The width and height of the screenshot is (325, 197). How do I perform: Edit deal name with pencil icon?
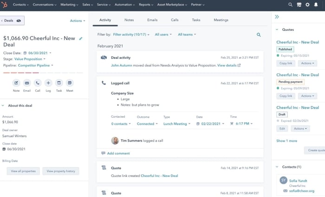pyautogui.click(x=81, y=39)
